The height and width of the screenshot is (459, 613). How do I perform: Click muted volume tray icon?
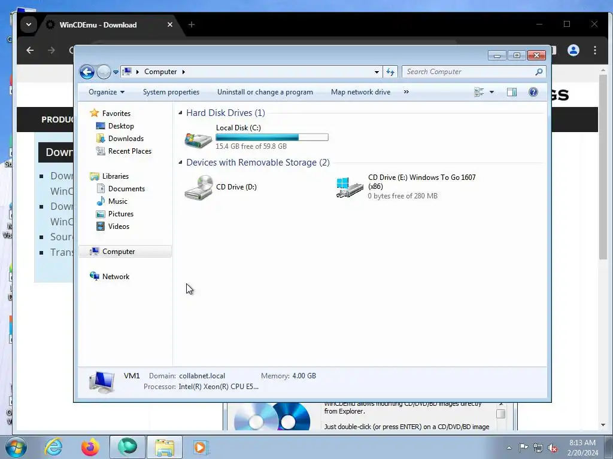pyautogui.click(x=553, y=448)
